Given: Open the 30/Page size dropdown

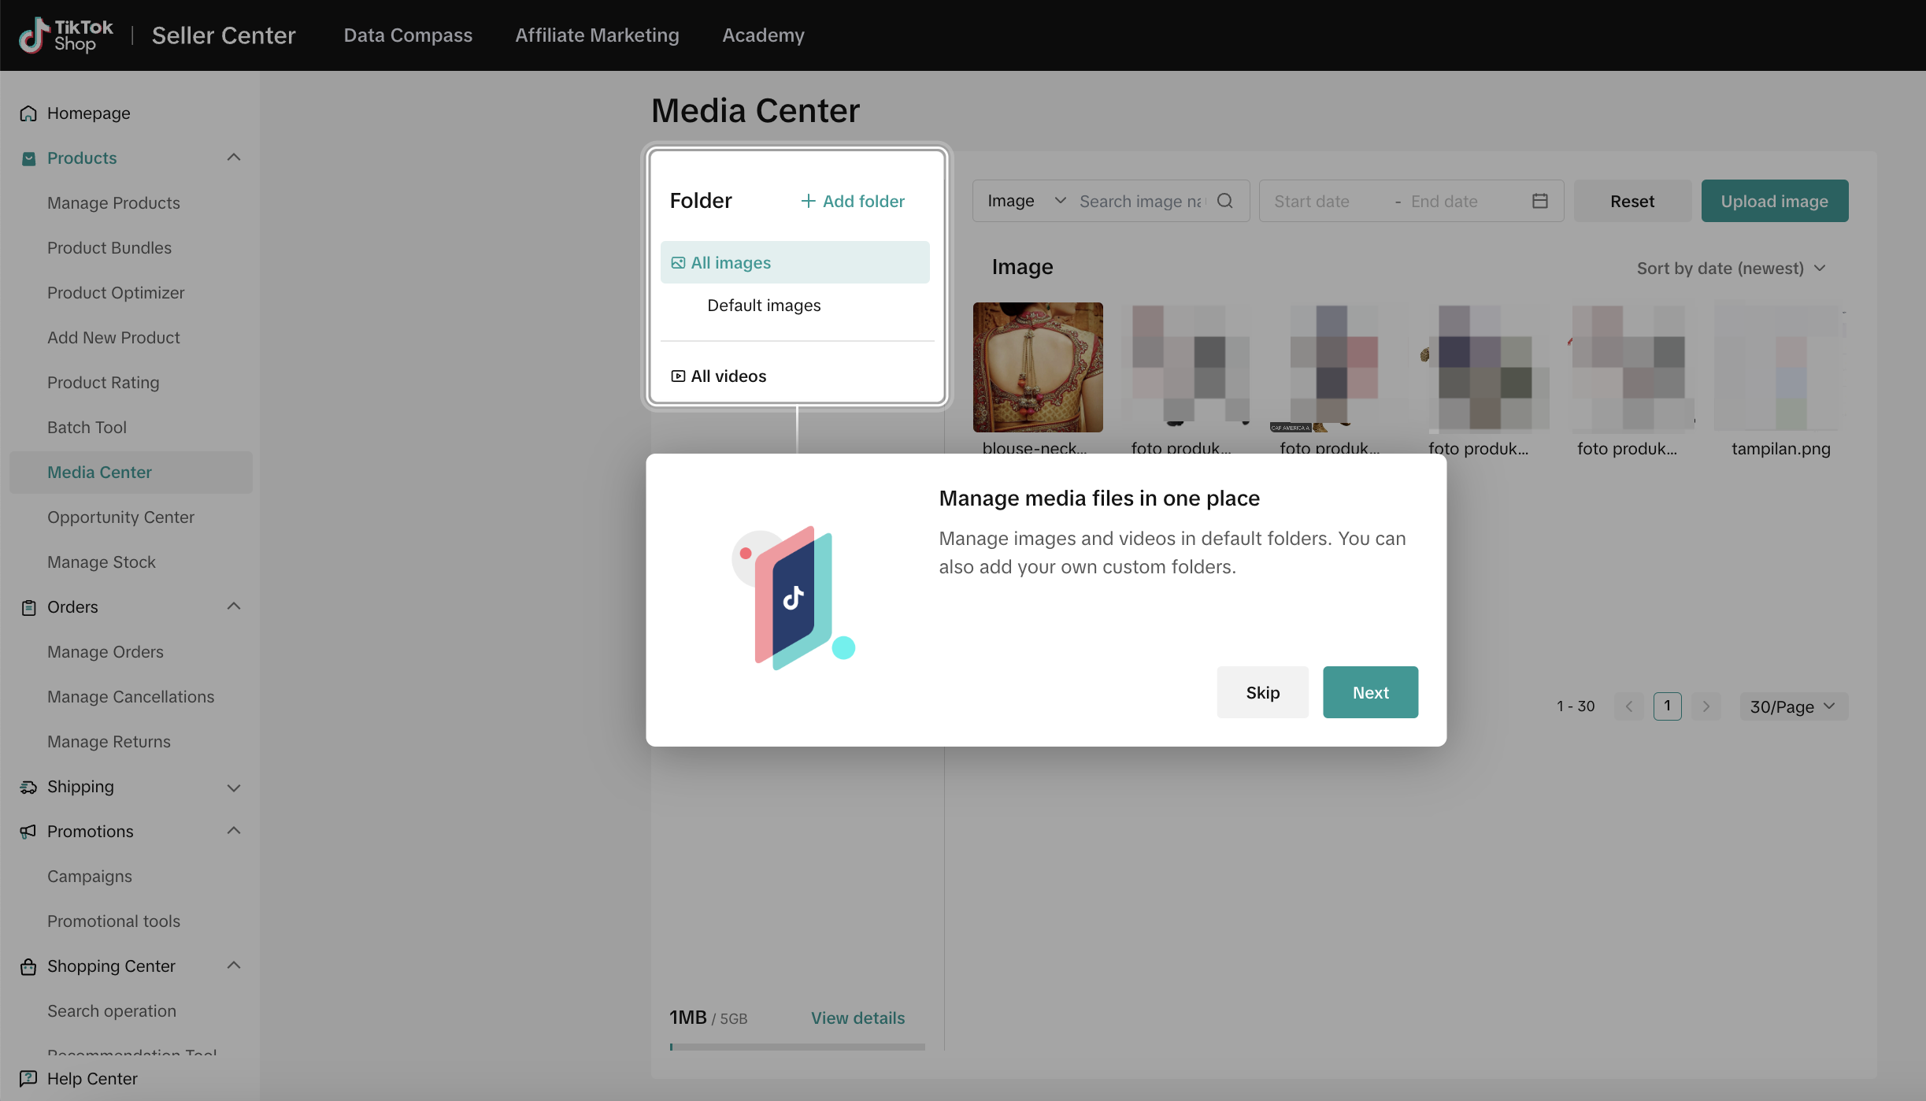Looking at the screenshot, I should pyautogui.click(x=1793, y=706).
